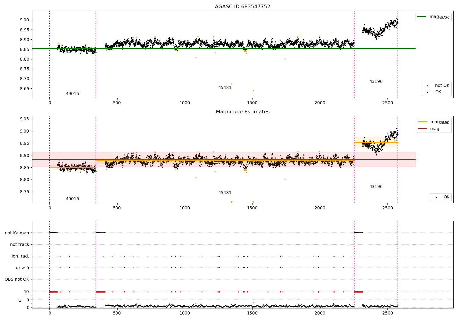The height and width of the screenshot is (320, 458).
Task: Click the dotted purple line at x=0 in top plot
Action: pos(49,54)
